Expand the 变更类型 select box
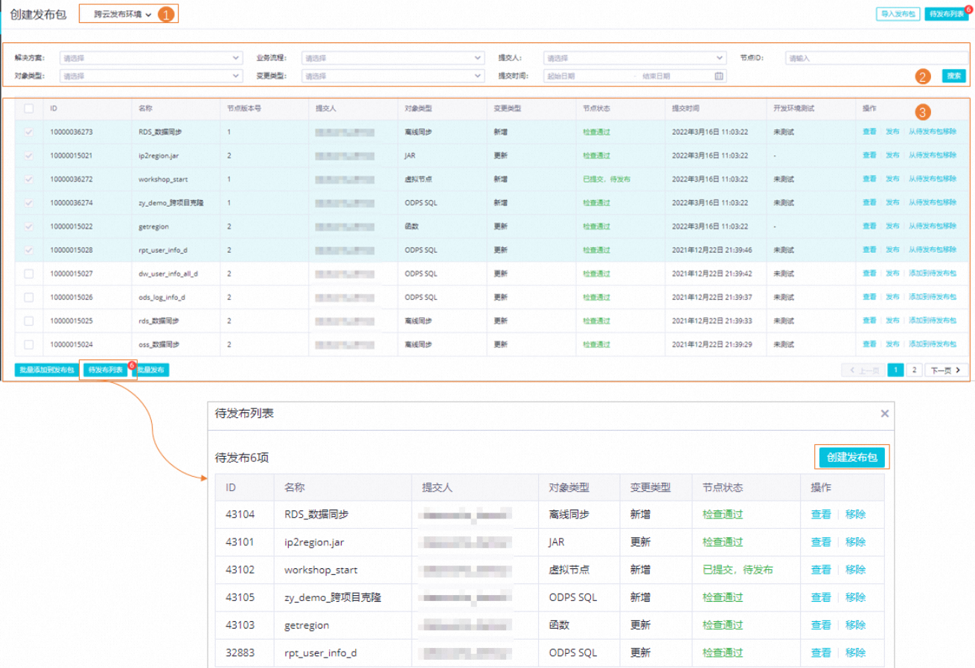 [393, 75]
